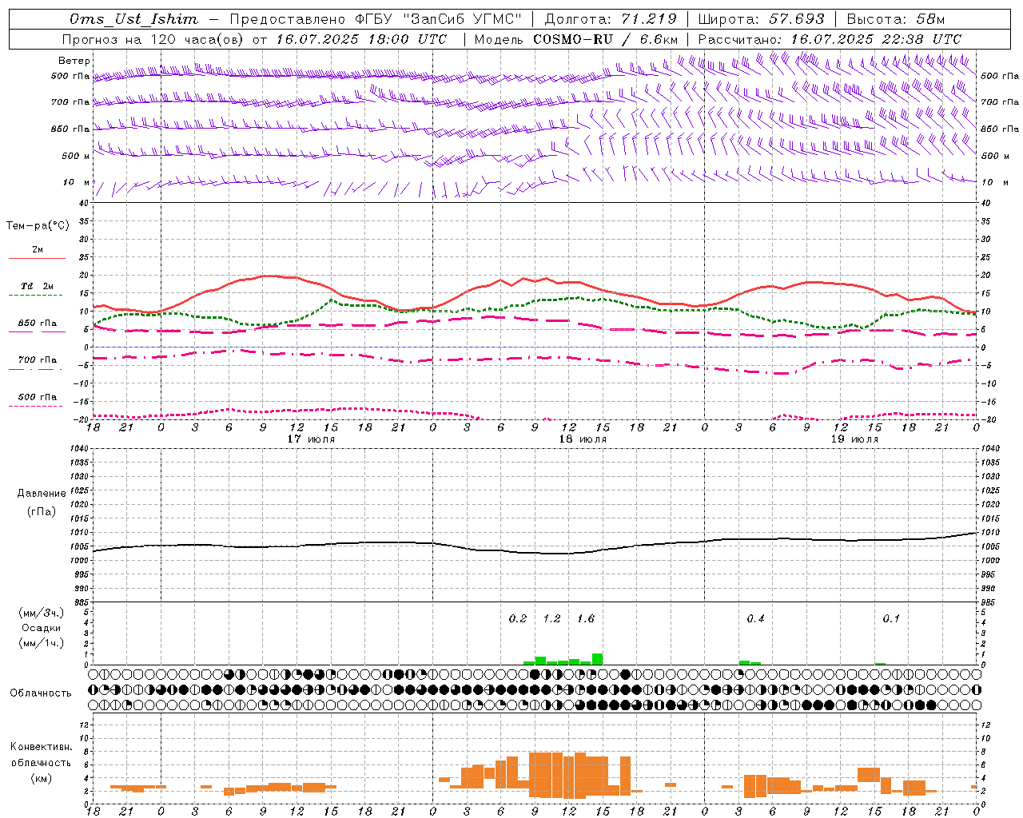Image resolution: width=1023 pixels, height=818 pixels.
Task: Click the Широта: 57.693 value
Action: point(762,19)
